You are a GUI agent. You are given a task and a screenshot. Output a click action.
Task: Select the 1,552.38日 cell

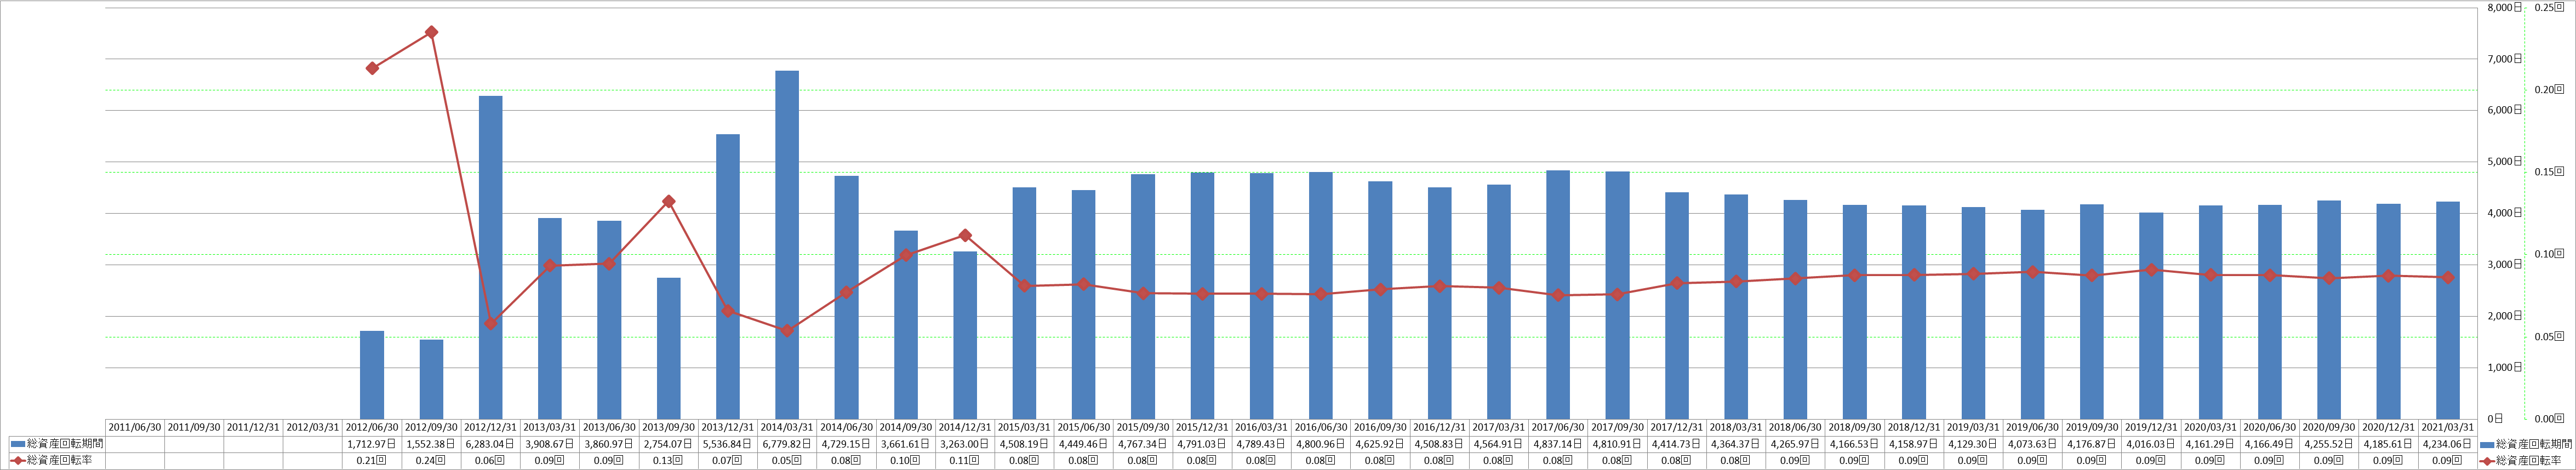431,443
